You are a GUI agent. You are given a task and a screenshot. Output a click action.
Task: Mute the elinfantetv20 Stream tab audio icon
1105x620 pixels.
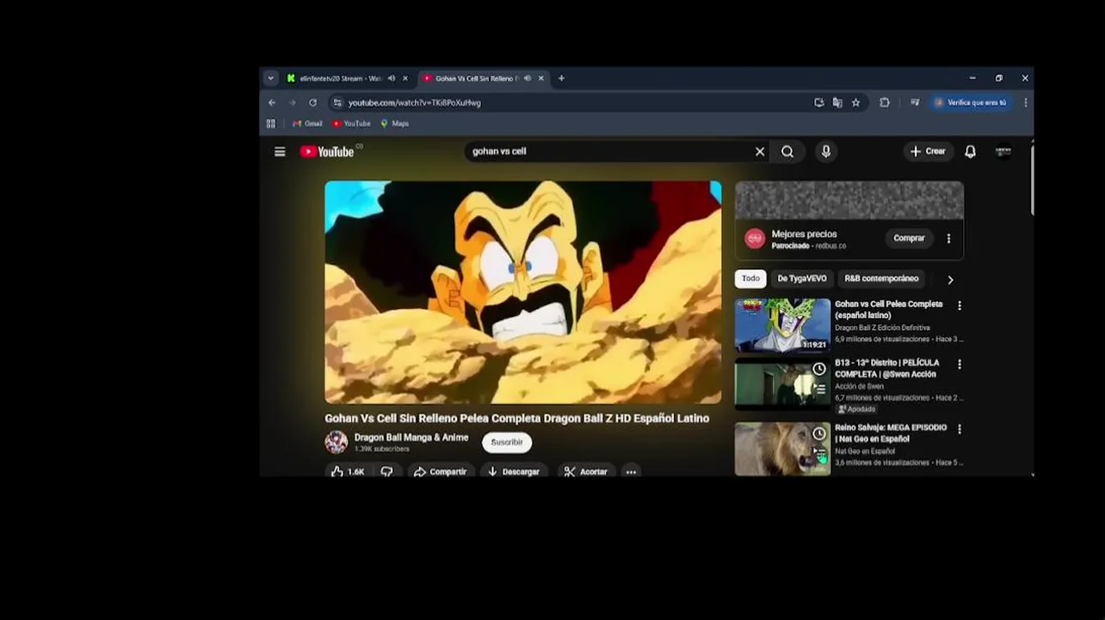392,78
